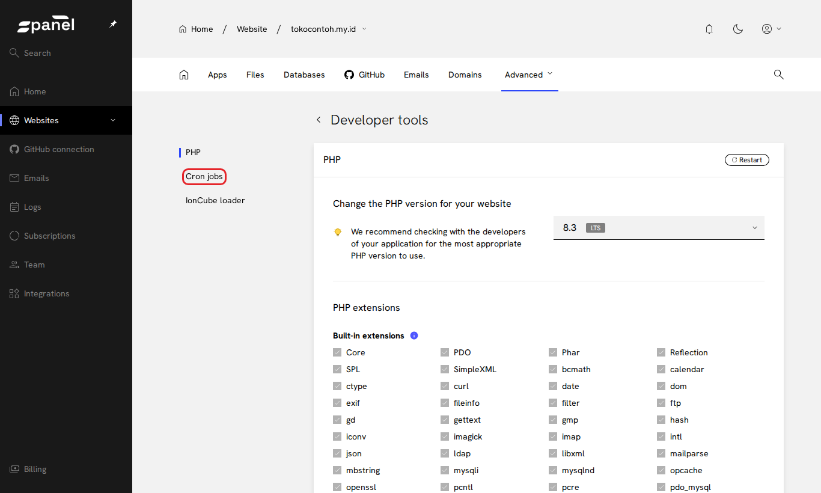Expand the Advanced tab dropdown

tap(530, 75)
